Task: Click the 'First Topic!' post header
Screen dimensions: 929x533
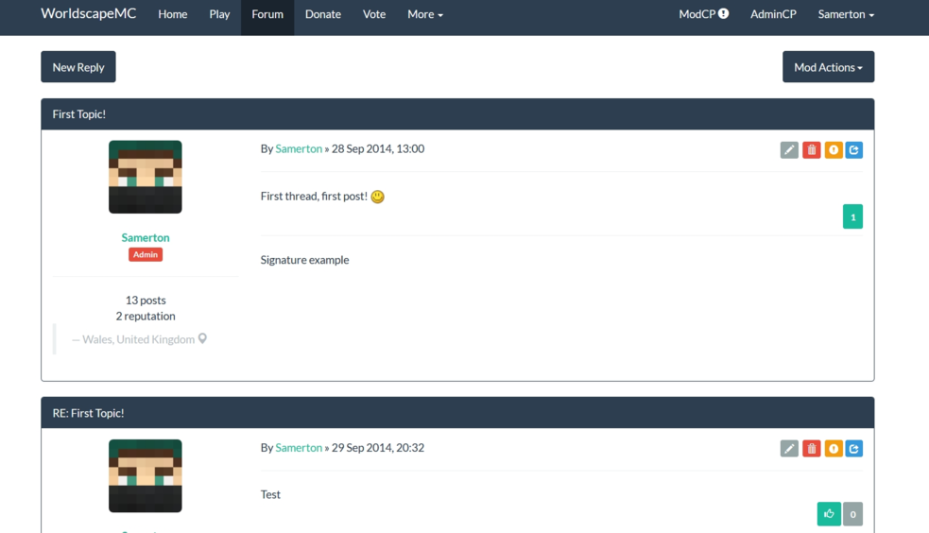Action: pos(457,114)
